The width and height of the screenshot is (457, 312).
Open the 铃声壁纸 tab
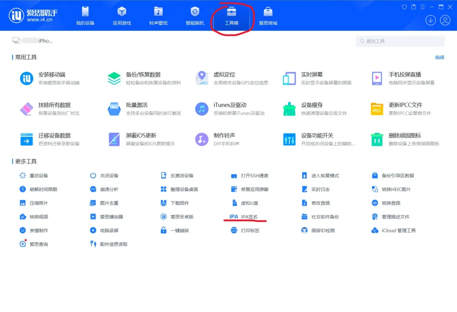tap(158, 16)
